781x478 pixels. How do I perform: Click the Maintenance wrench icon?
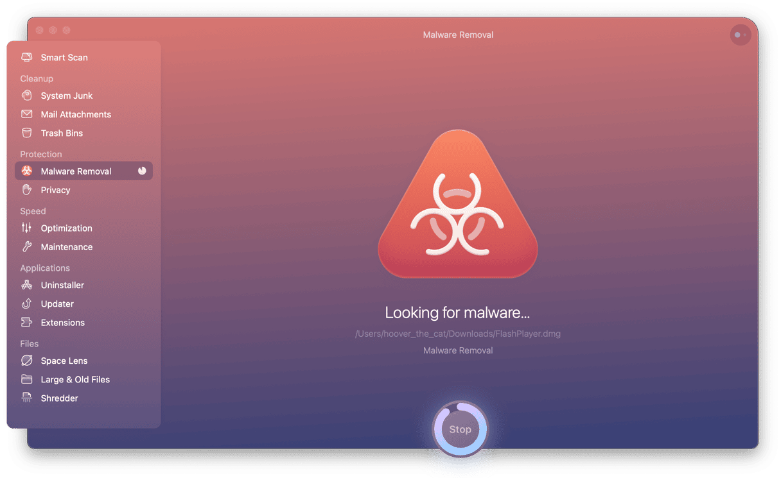click(x=26, y=246)
